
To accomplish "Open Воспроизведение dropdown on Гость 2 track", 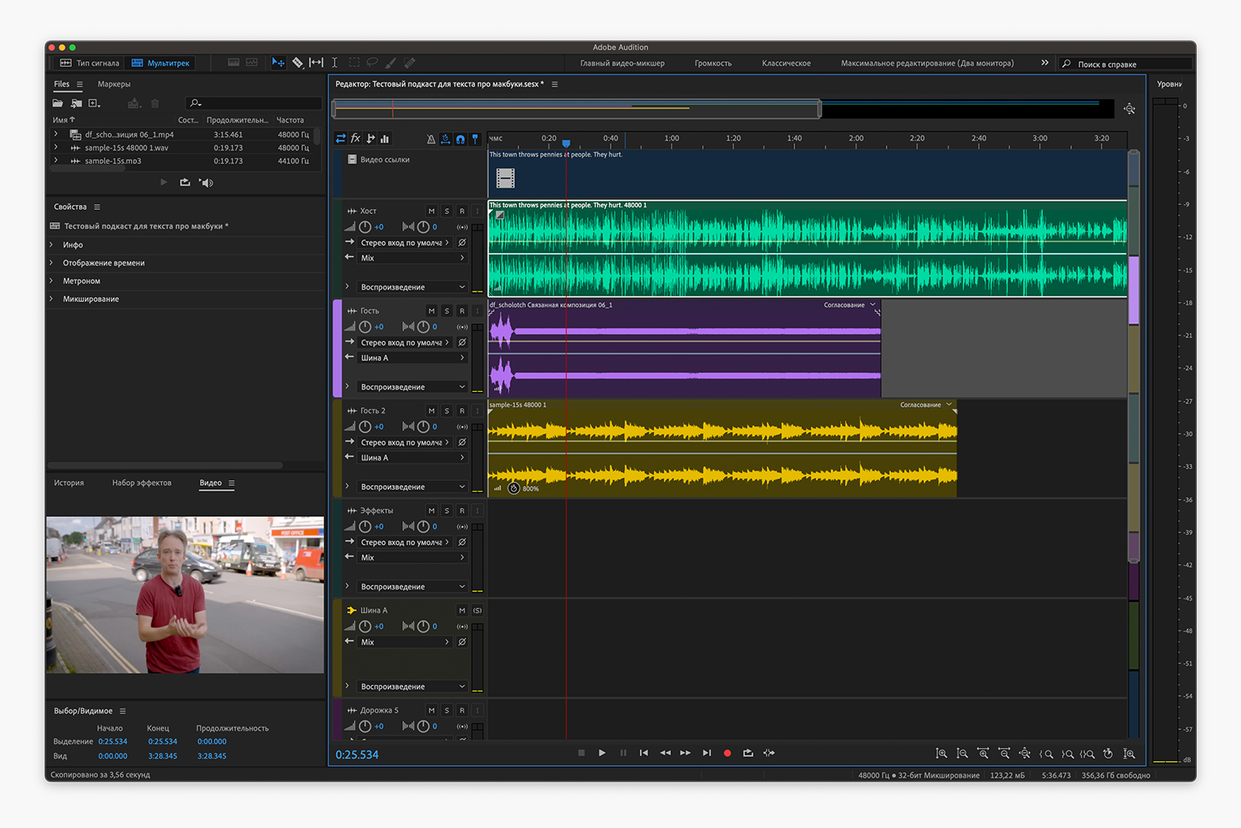I will tap(412, 487).
